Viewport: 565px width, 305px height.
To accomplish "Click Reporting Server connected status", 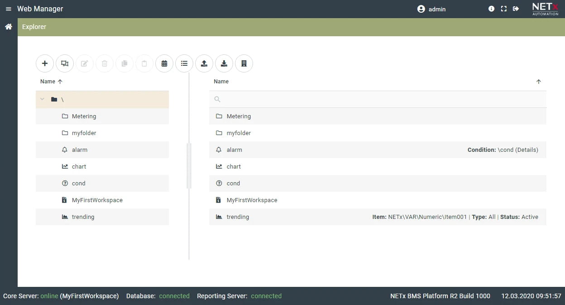I will pos(239,296).
